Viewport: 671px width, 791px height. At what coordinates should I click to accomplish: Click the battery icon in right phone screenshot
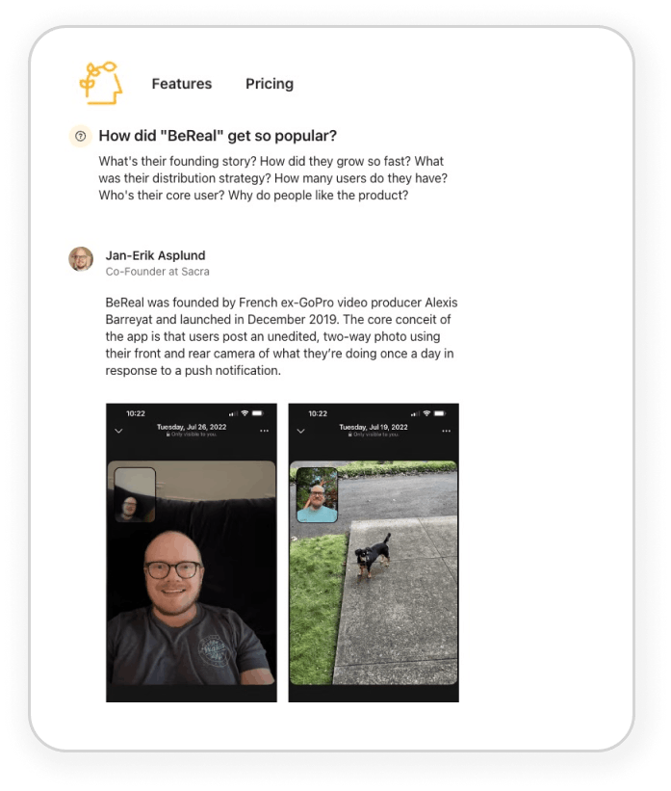(x=440, y=413)
